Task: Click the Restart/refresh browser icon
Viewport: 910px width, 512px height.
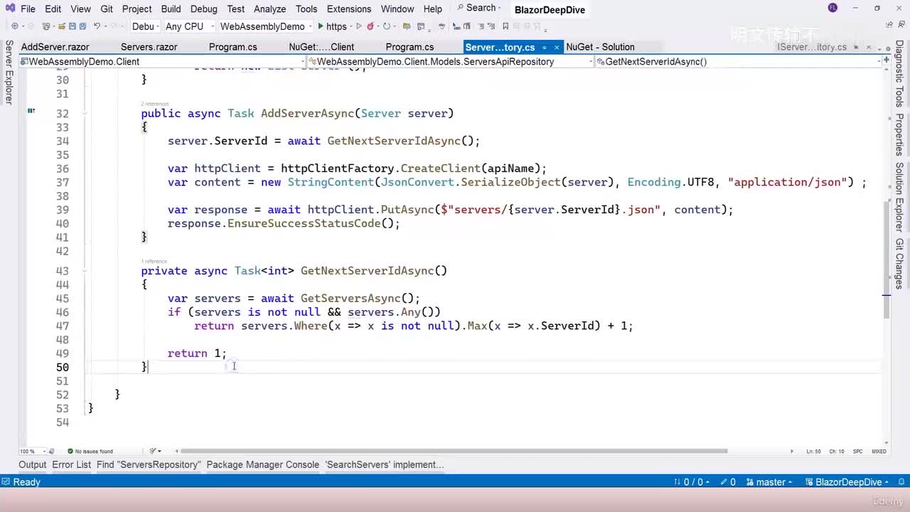Action: pos(386,26)
